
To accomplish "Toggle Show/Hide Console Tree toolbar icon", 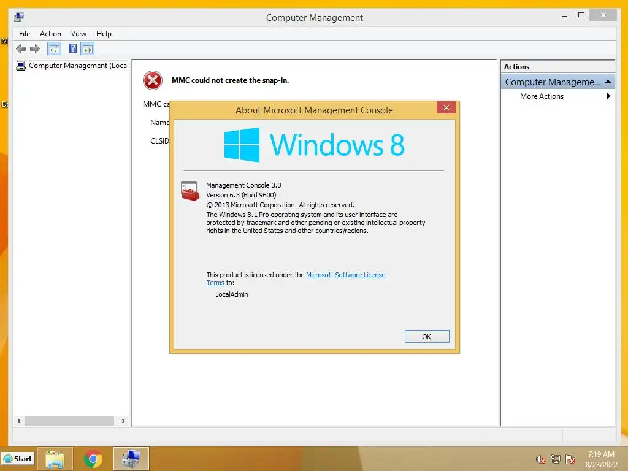I will (x=54, y=49).
